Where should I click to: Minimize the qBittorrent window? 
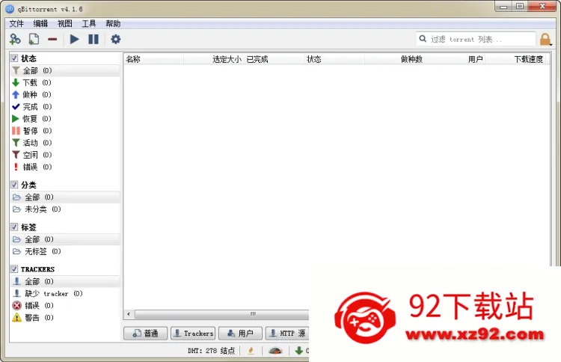(503, 7)
